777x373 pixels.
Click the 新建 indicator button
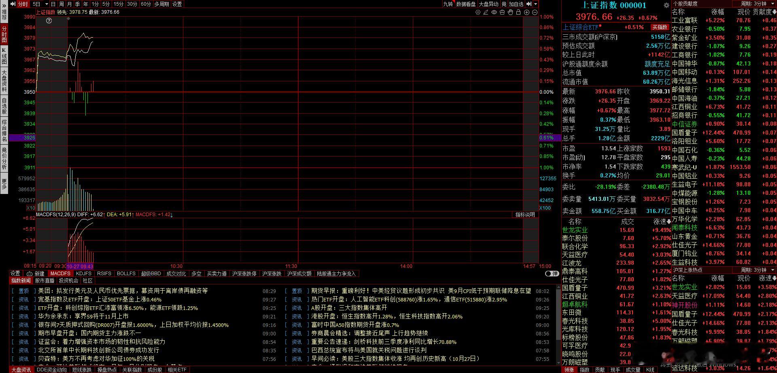39,274
